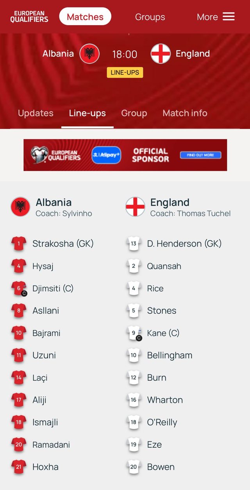
Task: Tap D. Henderson's number 13 shirt icon
Action: click(134, 243)
